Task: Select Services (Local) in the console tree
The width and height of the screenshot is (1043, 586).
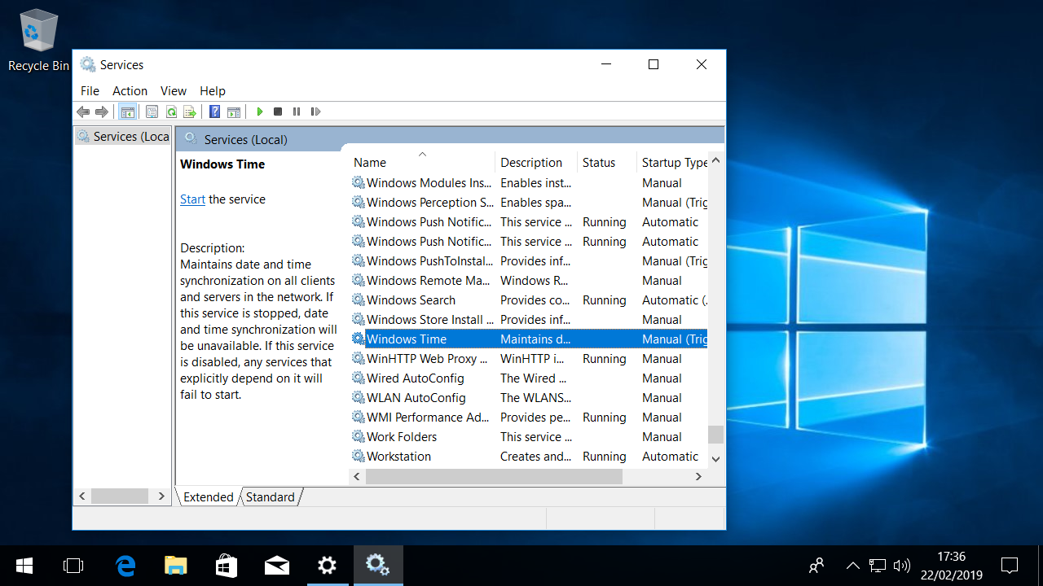Action: click(124, 137)
